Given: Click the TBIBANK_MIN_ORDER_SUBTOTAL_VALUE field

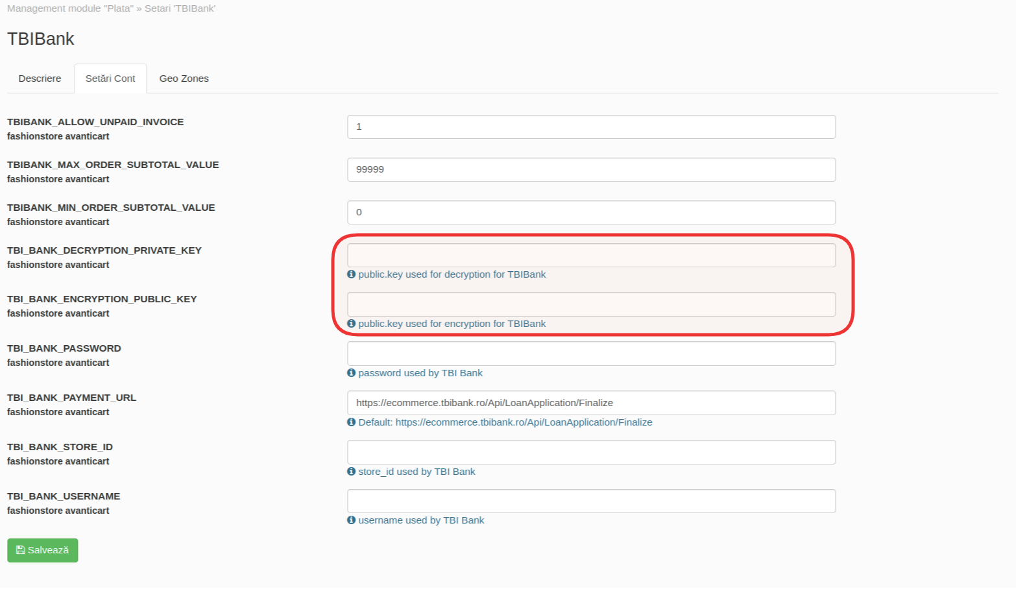Looking at the screenshot, I should coord(591,212).
